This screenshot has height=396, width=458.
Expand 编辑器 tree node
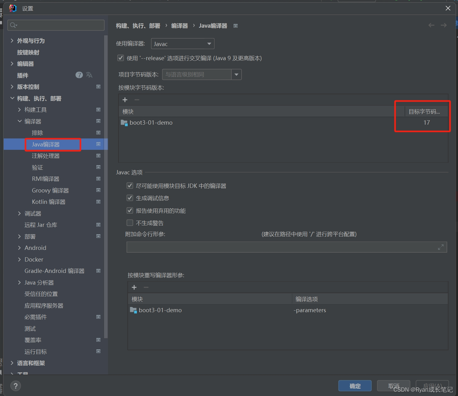click(12, 64)
